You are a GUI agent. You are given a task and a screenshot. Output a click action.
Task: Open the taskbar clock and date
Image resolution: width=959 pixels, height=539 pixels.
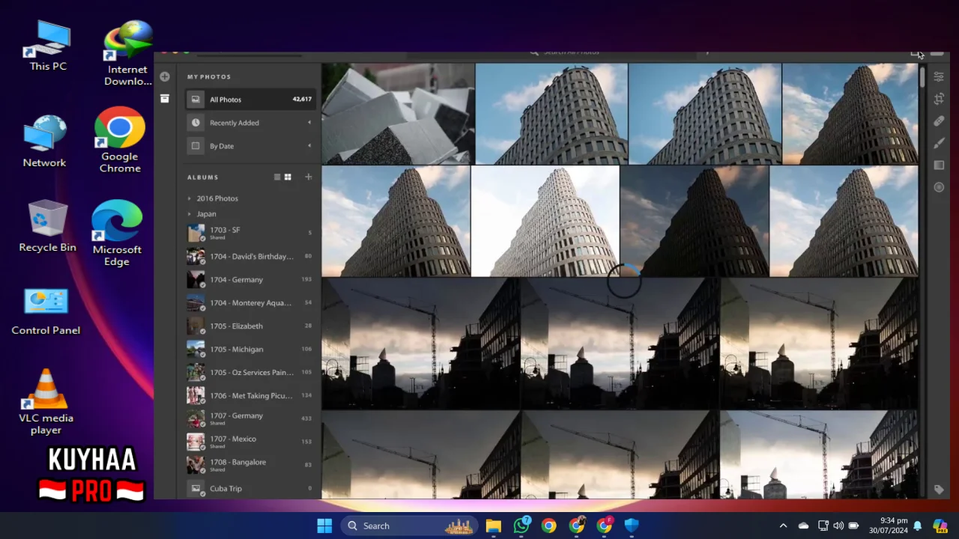point(888,526)
